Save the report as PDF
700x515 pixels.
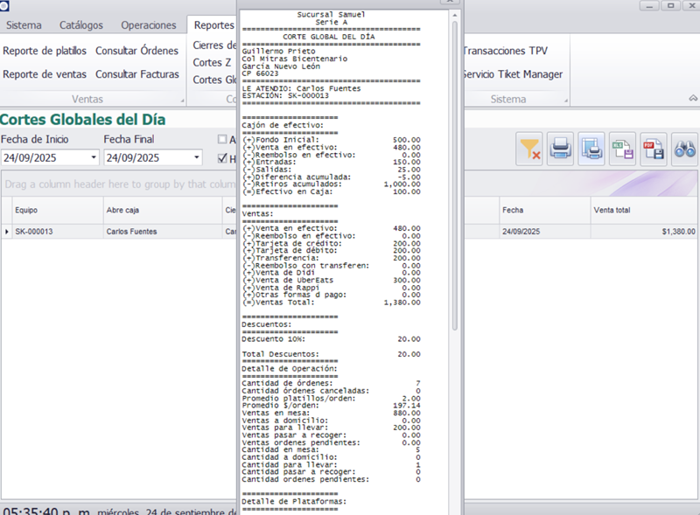click(654, 150)
